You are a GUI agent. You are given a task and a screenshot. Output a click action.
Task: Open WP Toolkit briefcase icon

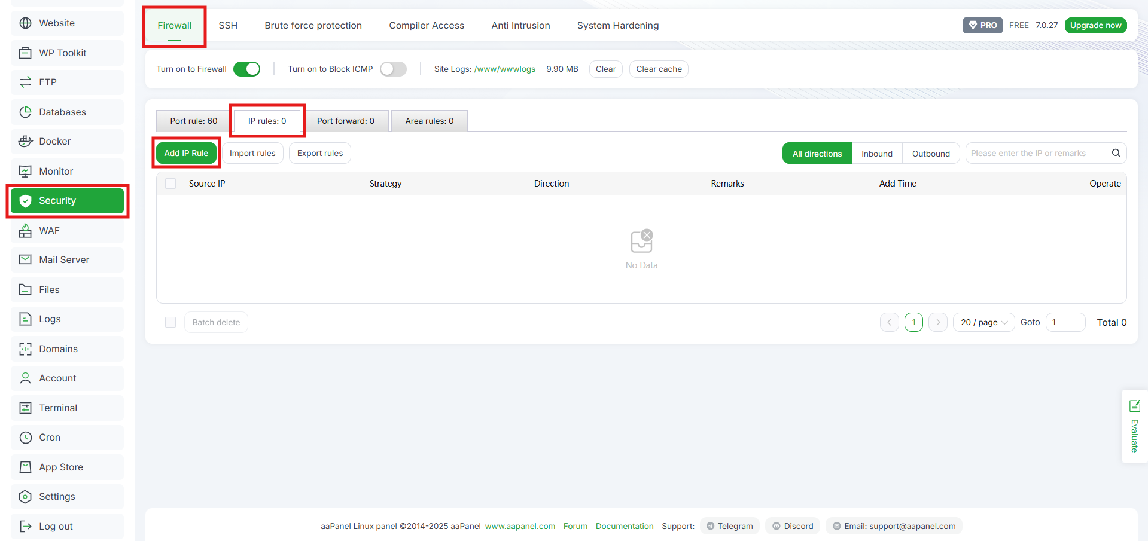(25, 53)
